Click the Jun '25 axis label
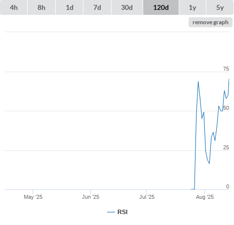Image resolution: width=234 pixels, height=225 pixels. 90,197
